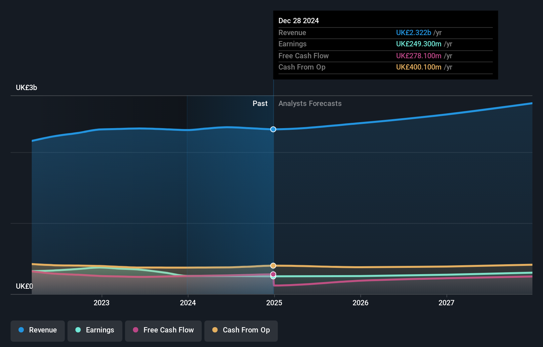This screenshot has width=543, height=347.
Task: Click the UK£2.322b revenue value in the tooltip
Action: (x=413, y=33)
